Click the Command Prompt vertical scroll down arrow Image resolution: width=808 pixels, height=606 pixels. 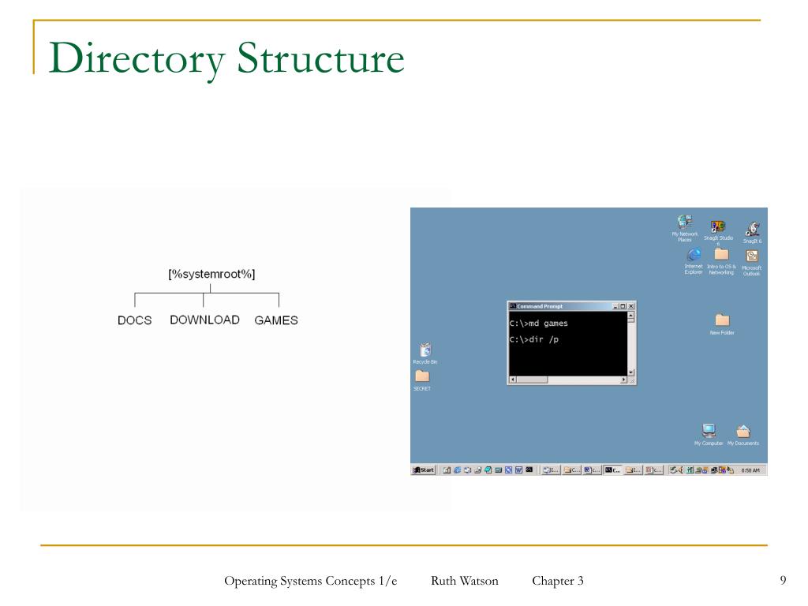tap(630, 372)
